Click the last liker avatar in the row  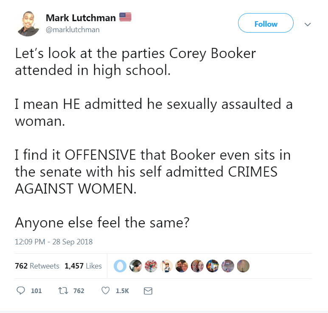(243, 266)
